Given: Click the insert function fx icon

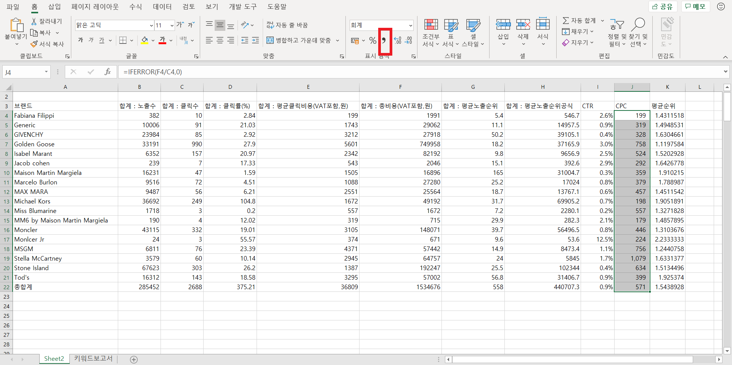Looking at the screenshot, I should coord(108,72).
